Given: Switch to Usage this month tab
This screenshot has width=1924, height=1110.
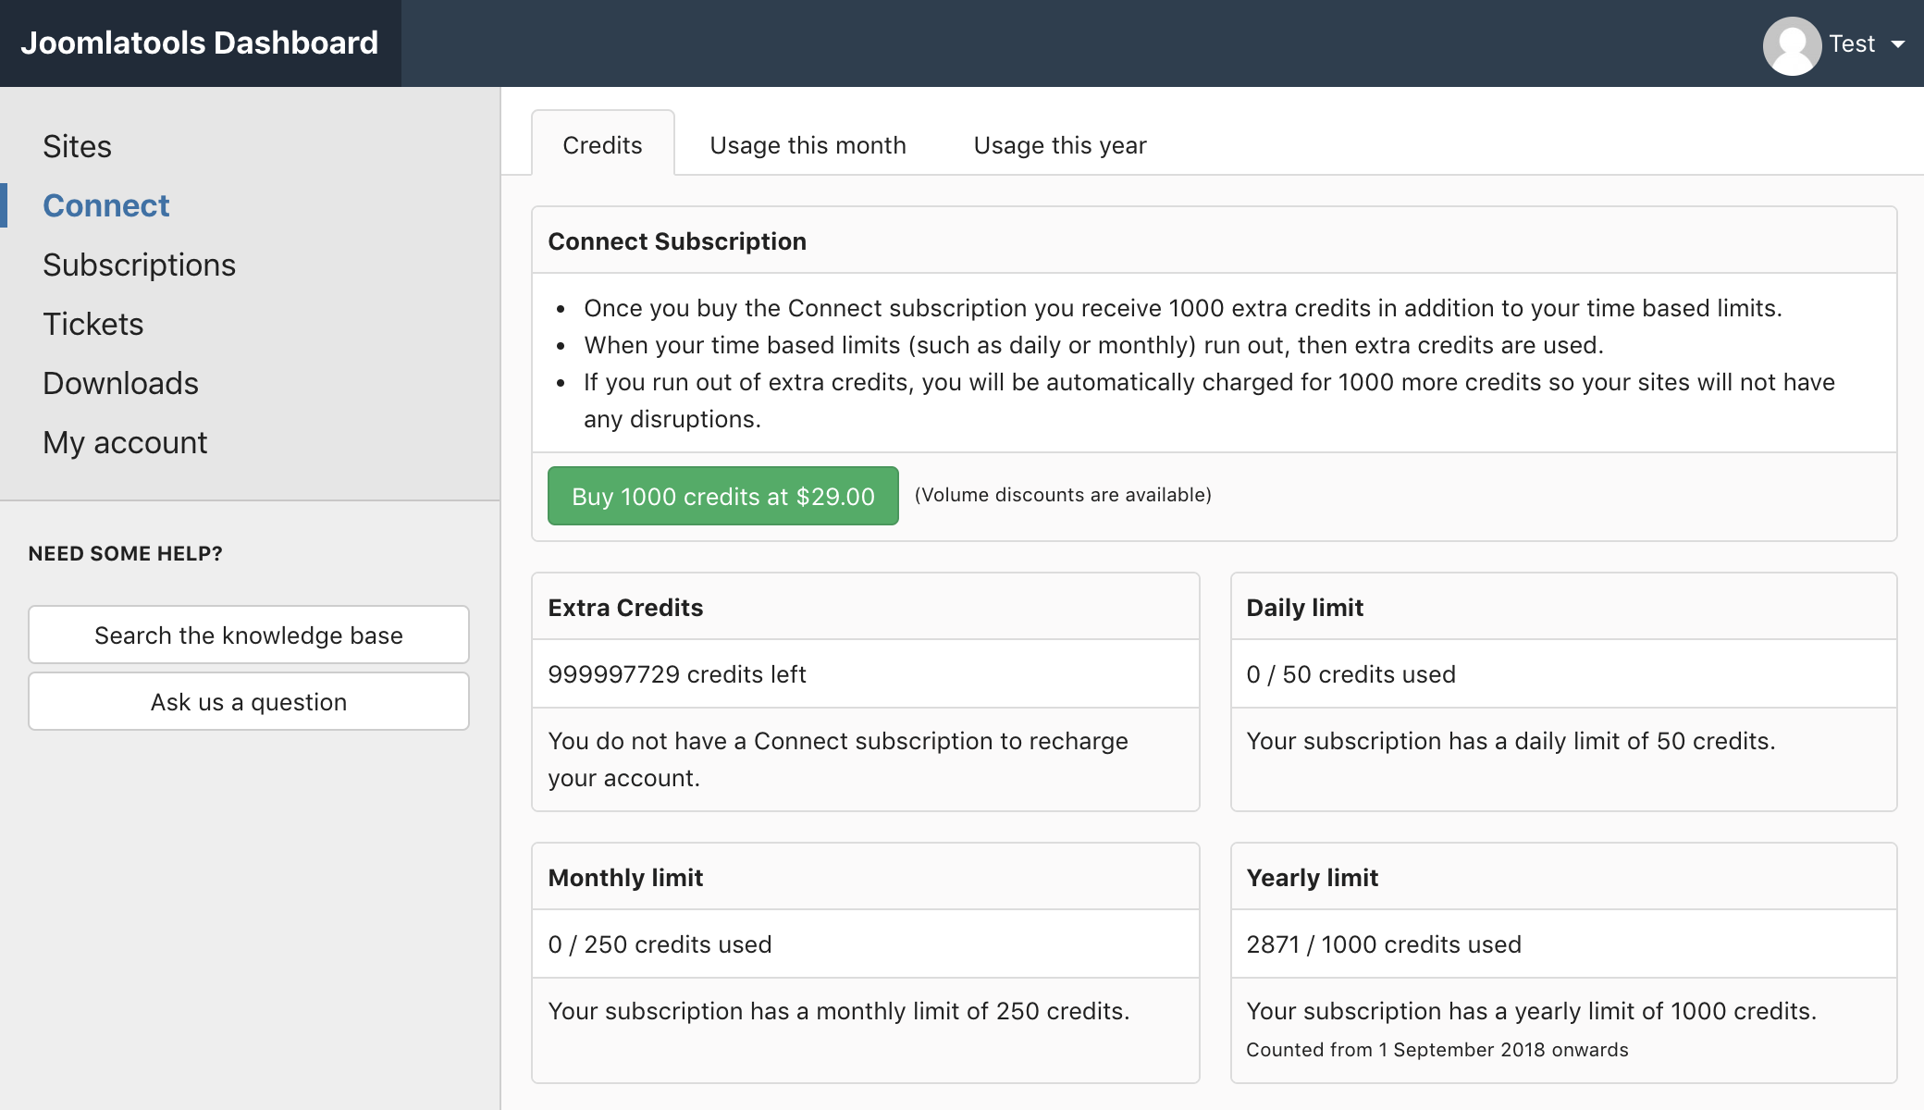Looking at the screenshot, I should pos(808,145).
